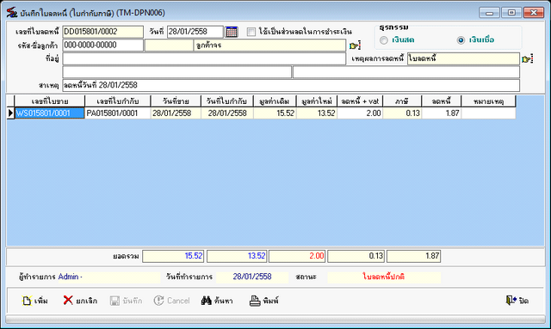The height and width of the screenshot is (329, 551).
Task: Select the เงินสด cash radio button
Action: [x=384, y=40]
